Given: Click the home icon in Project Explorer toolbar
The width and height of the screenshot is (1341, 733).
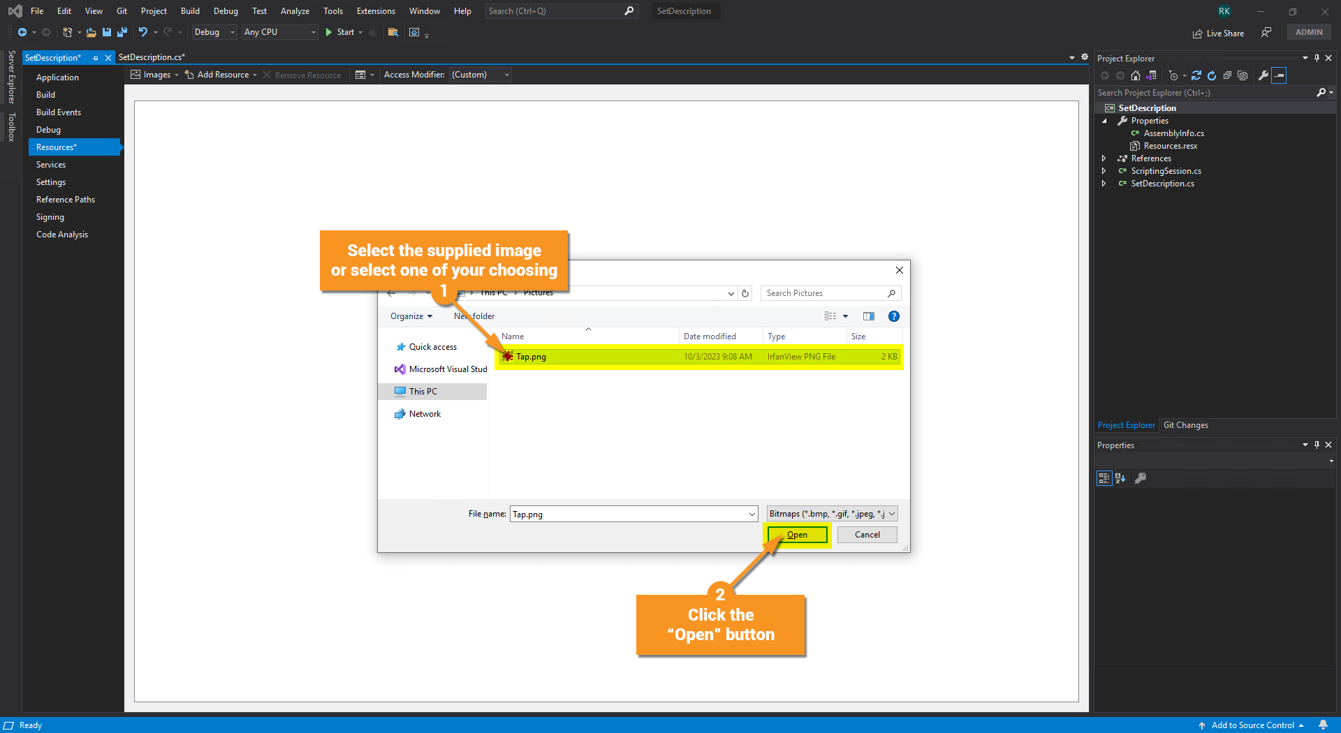Looking at the screenshot, I should click(x=1136, y=75).
